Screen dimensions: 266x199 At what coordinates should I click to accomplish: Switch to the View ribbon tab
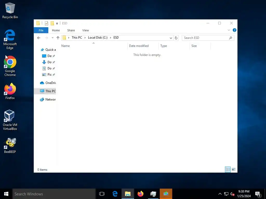point(85,30)
